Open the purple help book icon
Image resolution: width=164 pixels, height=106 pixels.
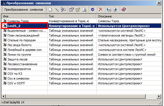[124, 10]
